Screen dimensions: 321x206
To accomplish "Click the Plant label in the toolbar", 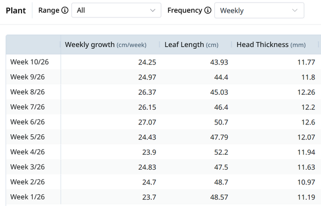I will pos(16,11).
